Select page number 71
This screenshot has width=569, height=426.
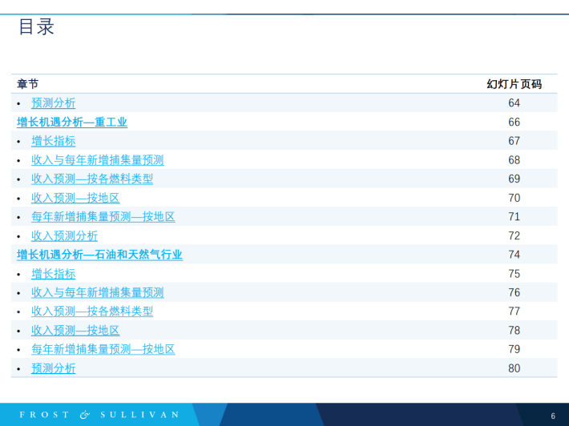coord(515,217)
